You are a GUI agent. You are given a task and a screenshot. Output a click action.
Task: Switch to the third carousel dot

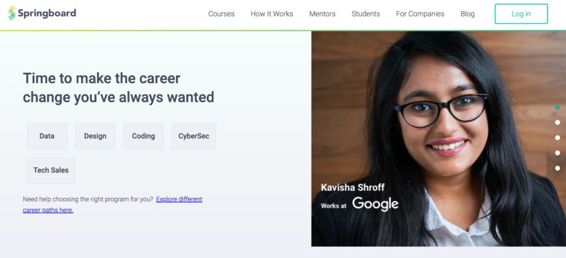pos(557,138)
